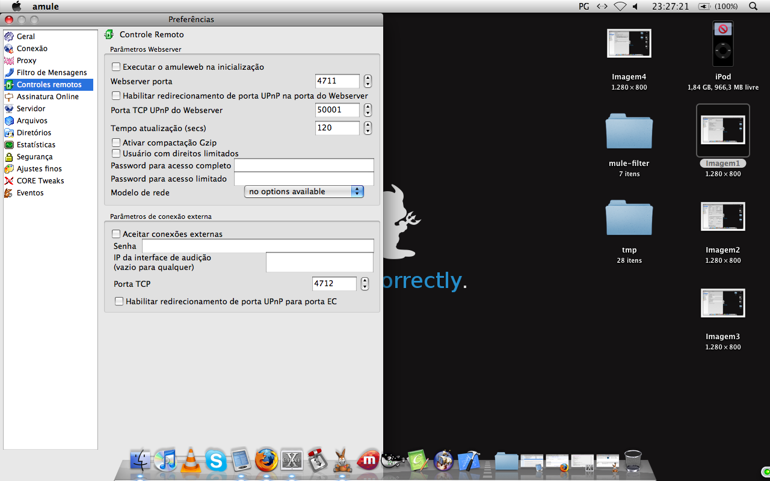Open the Apple menu
770x481 pixels.
click(16, 7)
